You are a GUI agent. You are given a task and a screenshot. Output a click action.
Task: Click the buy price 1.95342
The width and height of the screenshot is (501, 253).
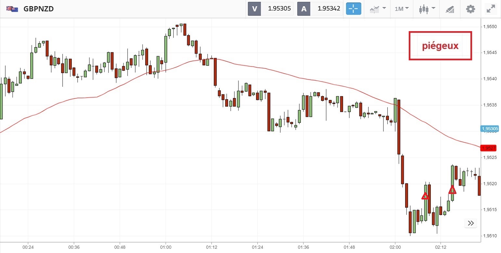[328, 9]
